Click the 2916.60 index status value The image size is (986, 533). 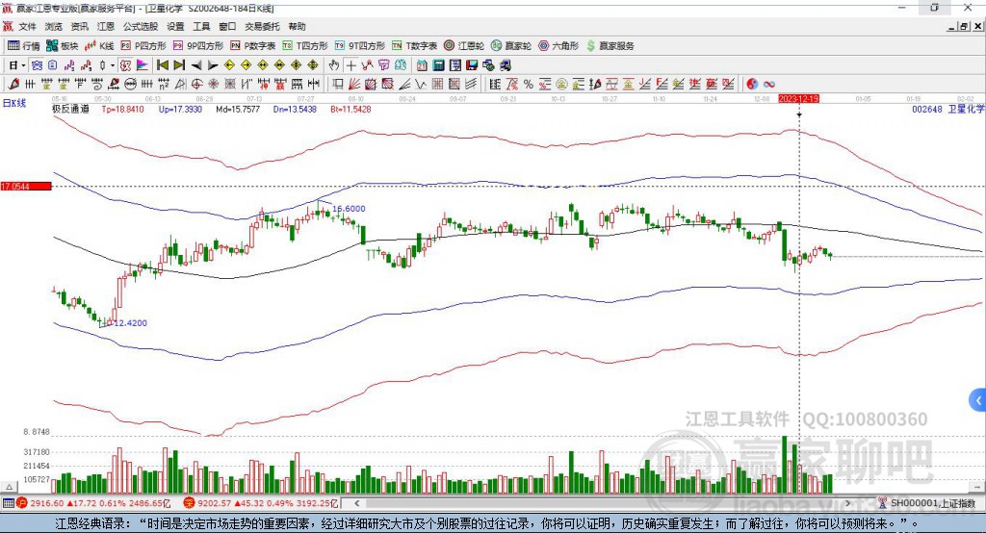46,503
